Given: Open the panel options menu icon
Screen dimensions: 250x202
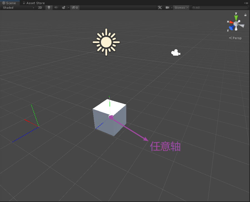Looking at the screenshot, I should click(x=246, y=3).
